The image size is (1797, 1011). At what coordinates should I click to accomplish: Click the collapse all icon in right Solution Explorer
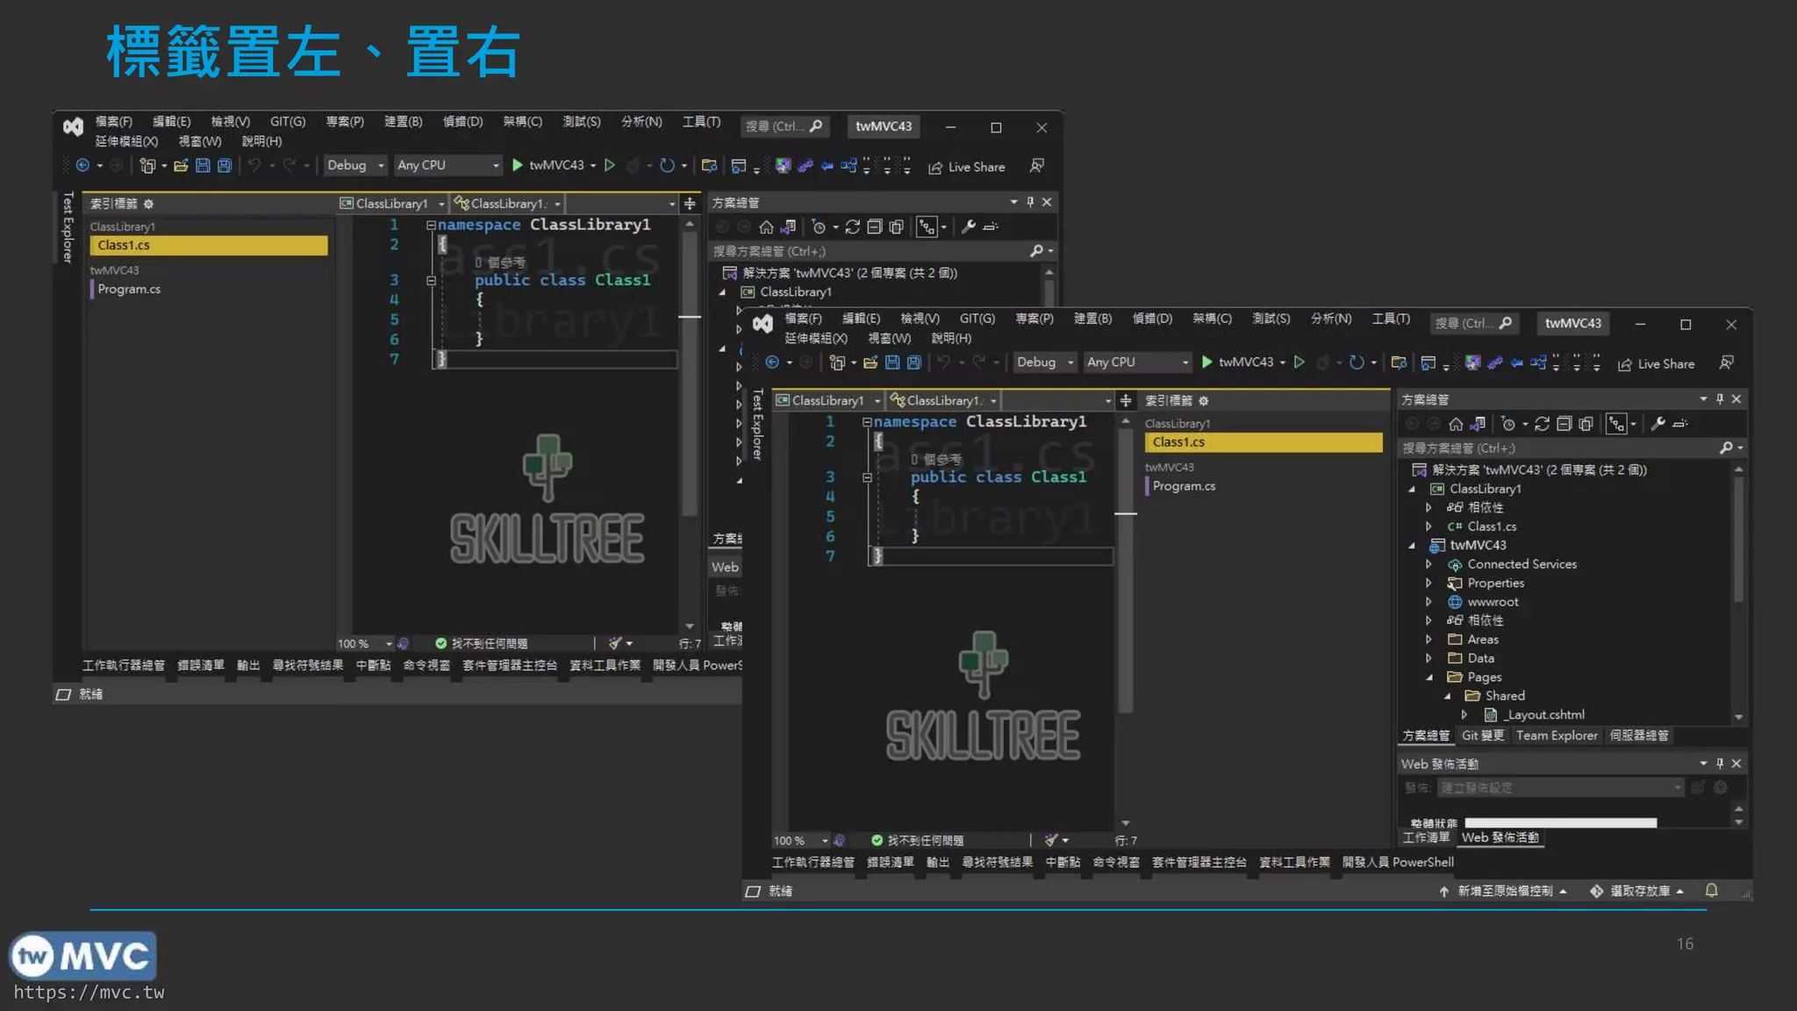(1564, 425)
